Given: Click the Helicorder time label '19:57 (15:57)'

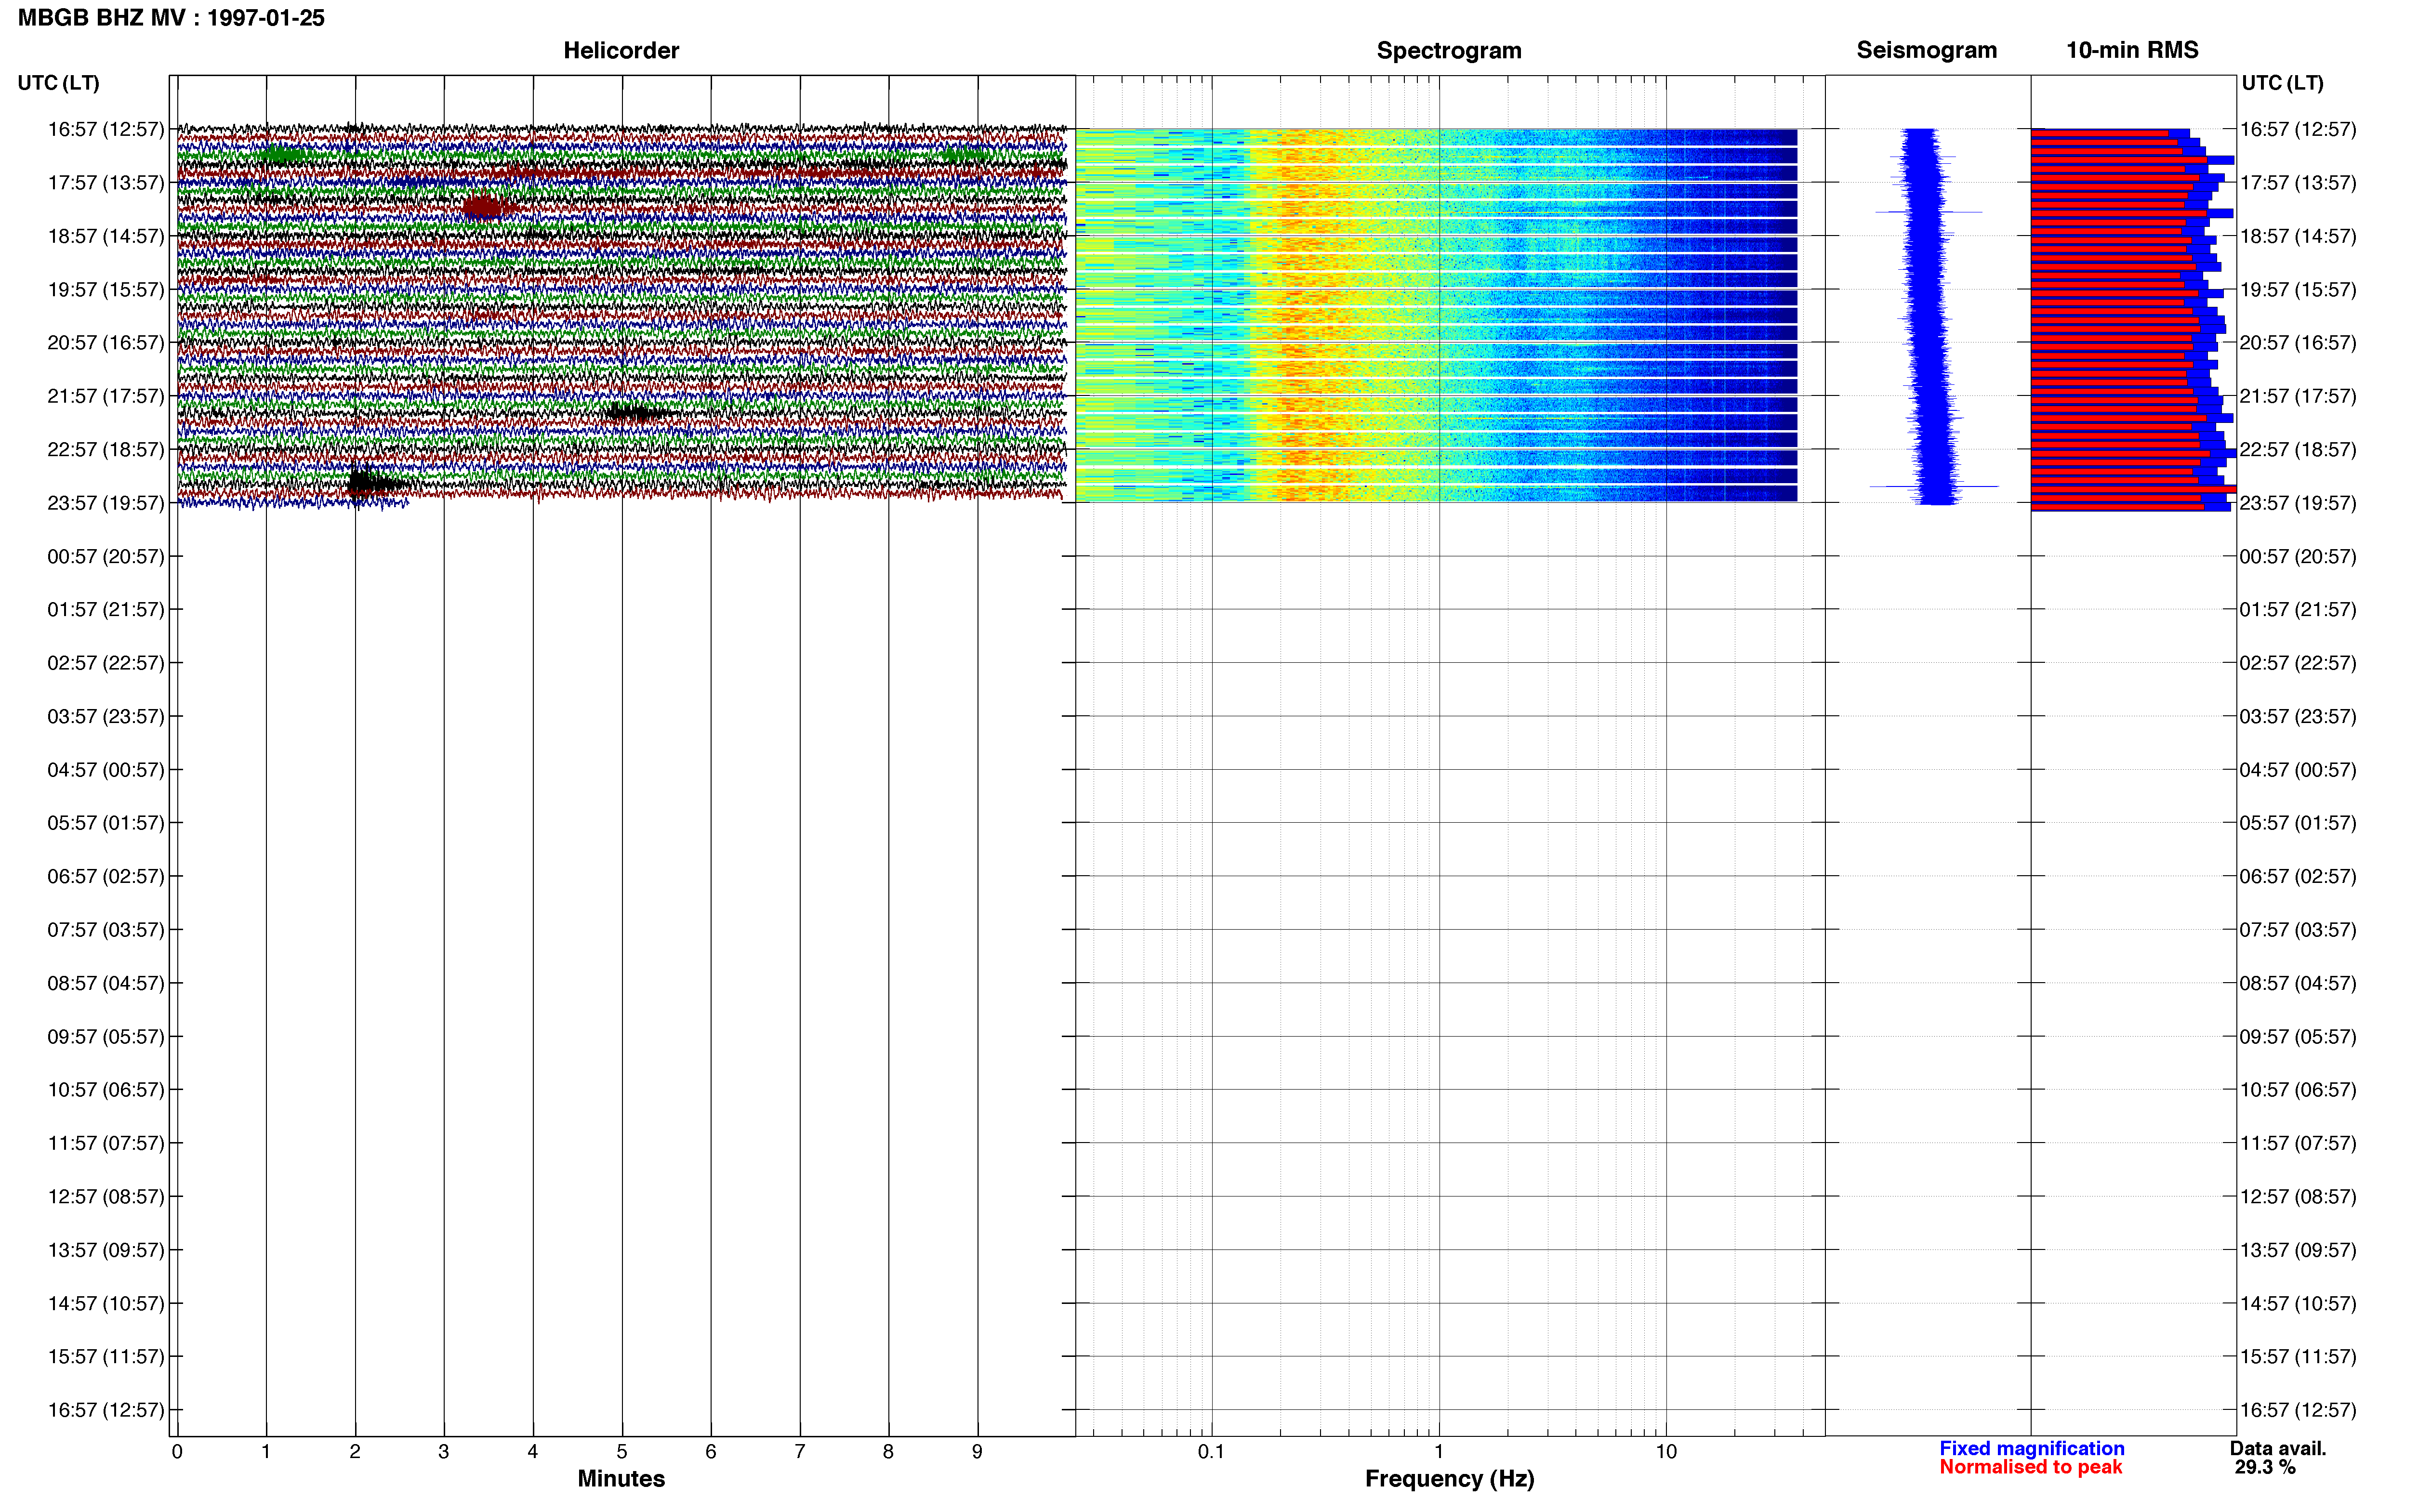Looking at the screenshot, I should (x=105, y=289).
